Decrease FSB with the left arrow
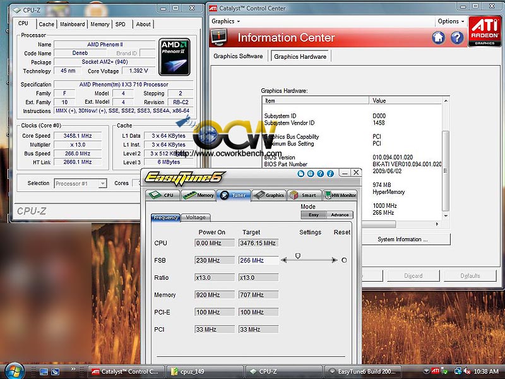 [283, 260]
